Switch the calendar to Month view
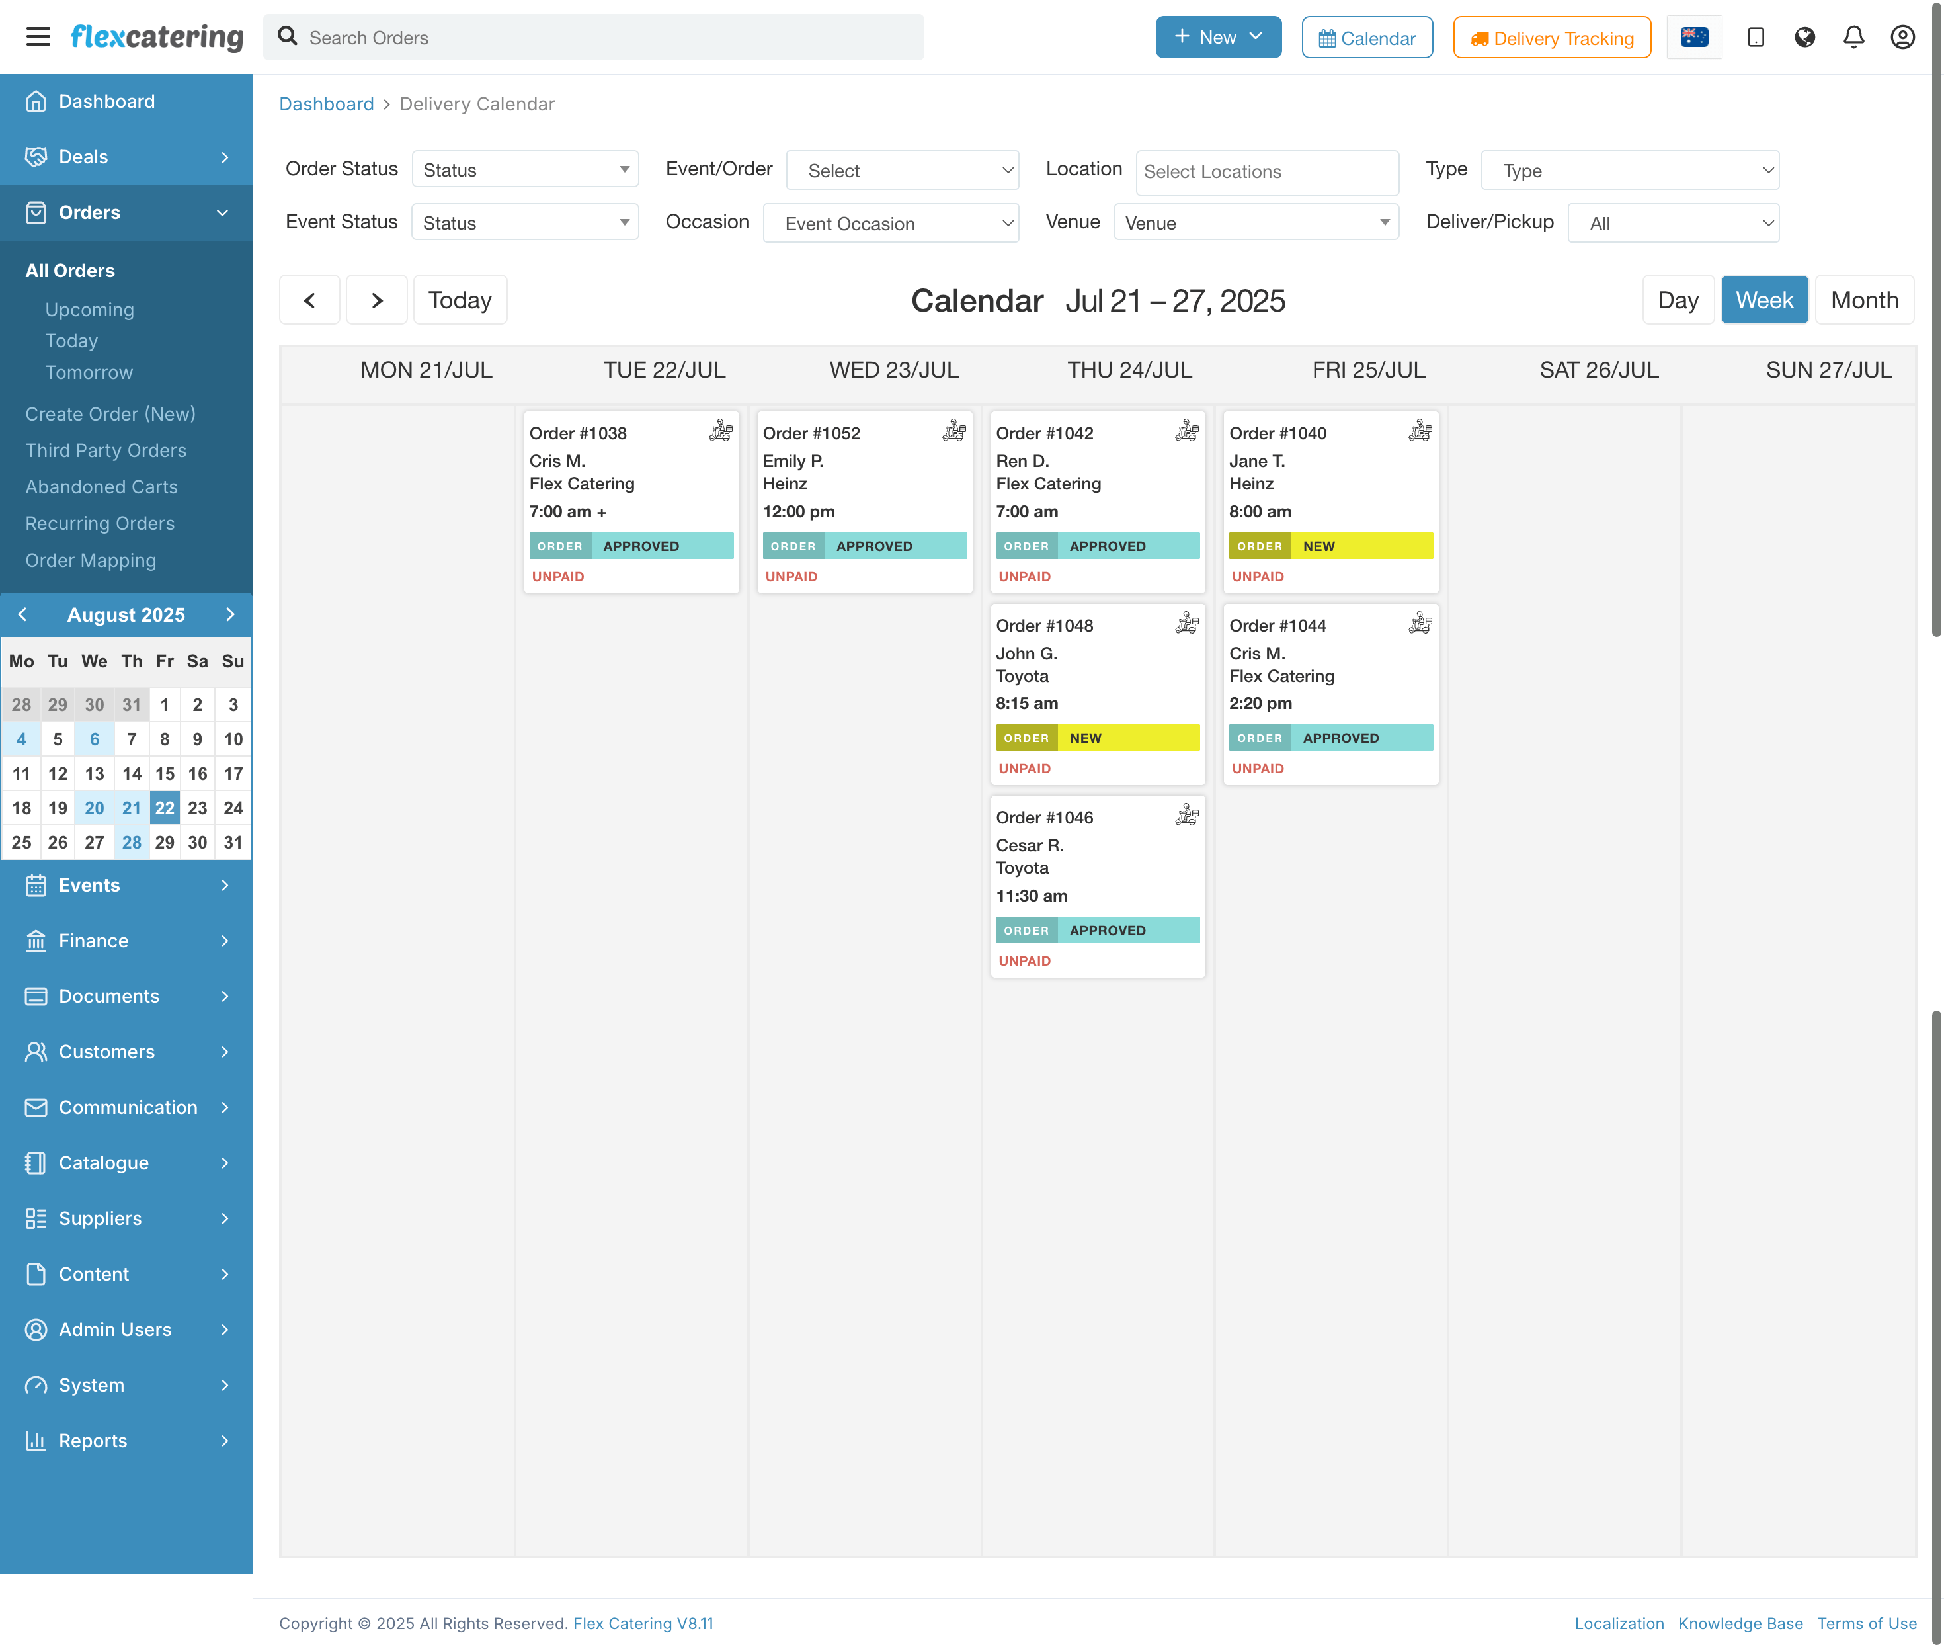 point(1864,300)
